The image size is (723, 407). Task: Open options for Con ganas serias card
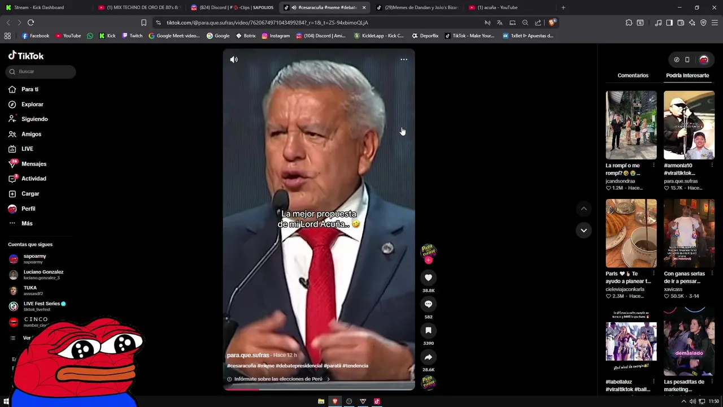712,274
